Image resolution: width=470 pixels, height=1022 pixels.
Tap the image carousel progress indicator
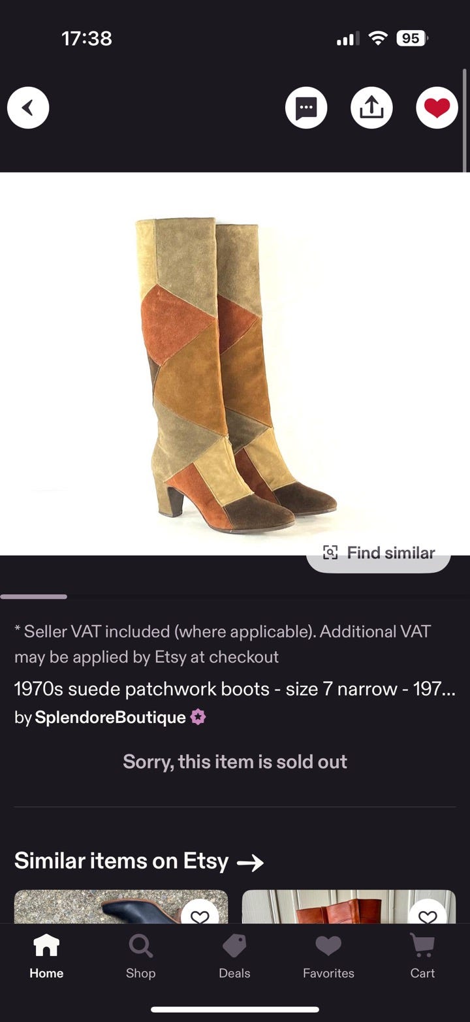34,596
